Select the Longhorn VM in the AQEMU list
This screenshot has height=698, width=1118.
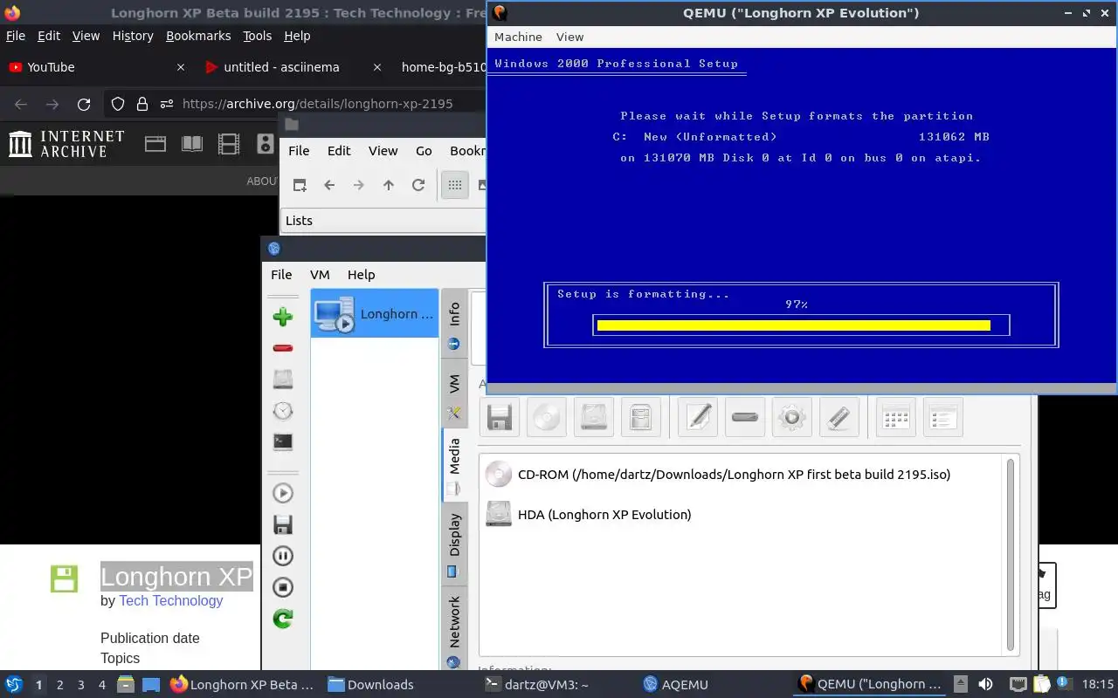(x=375, y=313)
